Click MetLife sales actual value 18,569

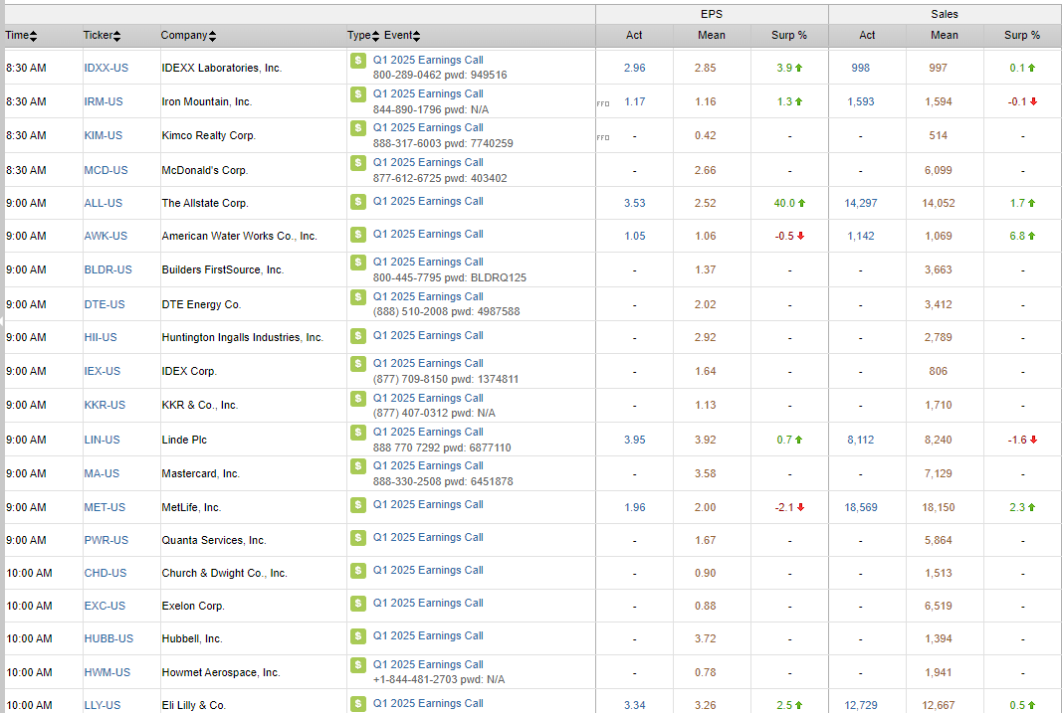pos(861,507)
